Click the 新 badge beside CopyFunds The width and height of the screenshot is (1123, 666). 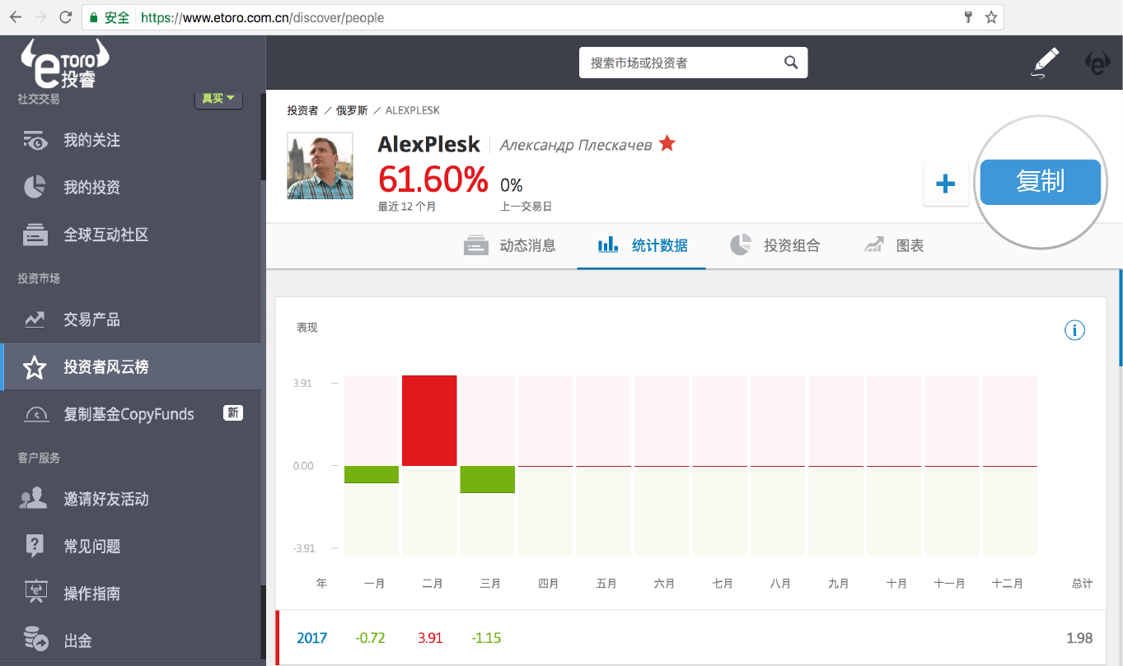pyautogui.click(x=233, y=413)
